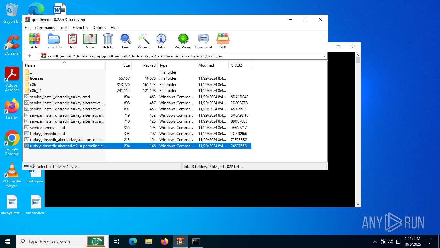Click the Delete toolbar icon
The image size is (440, 248).
click(108, 41)
